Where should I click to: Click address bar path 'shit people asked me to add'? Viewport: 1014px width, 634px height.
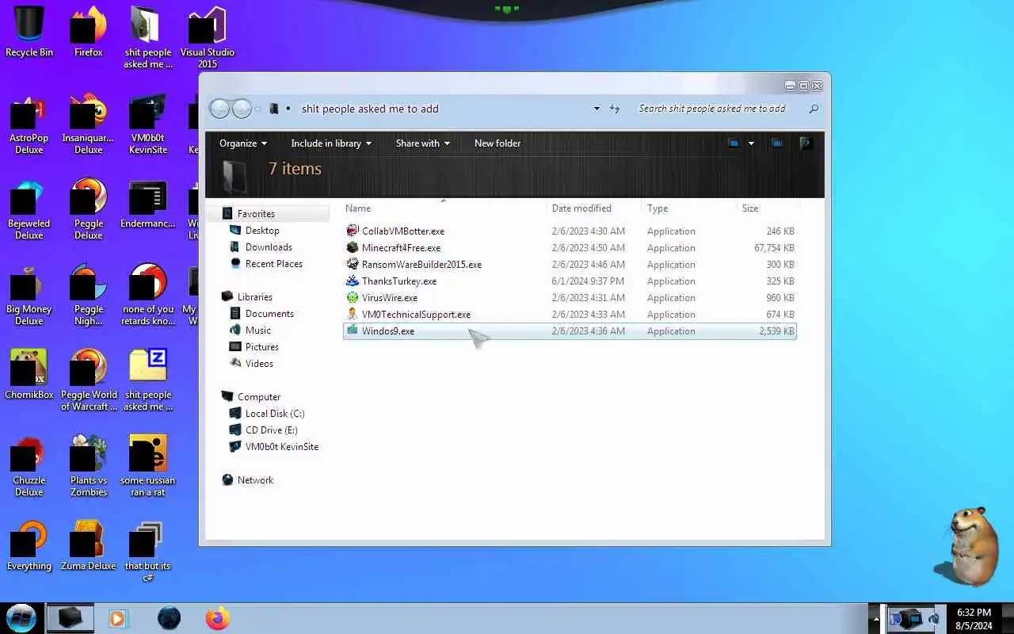pos(370,109)
